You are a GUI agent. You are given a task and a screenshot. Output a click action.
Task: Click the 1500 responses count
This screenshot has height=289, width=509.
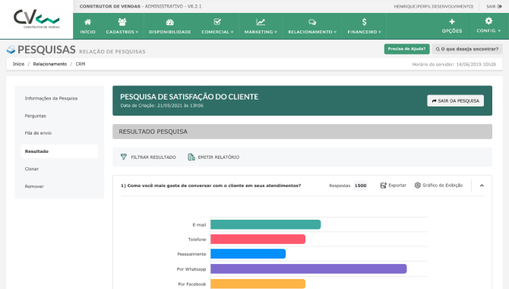pyautogui.click(x=360, y=186)
